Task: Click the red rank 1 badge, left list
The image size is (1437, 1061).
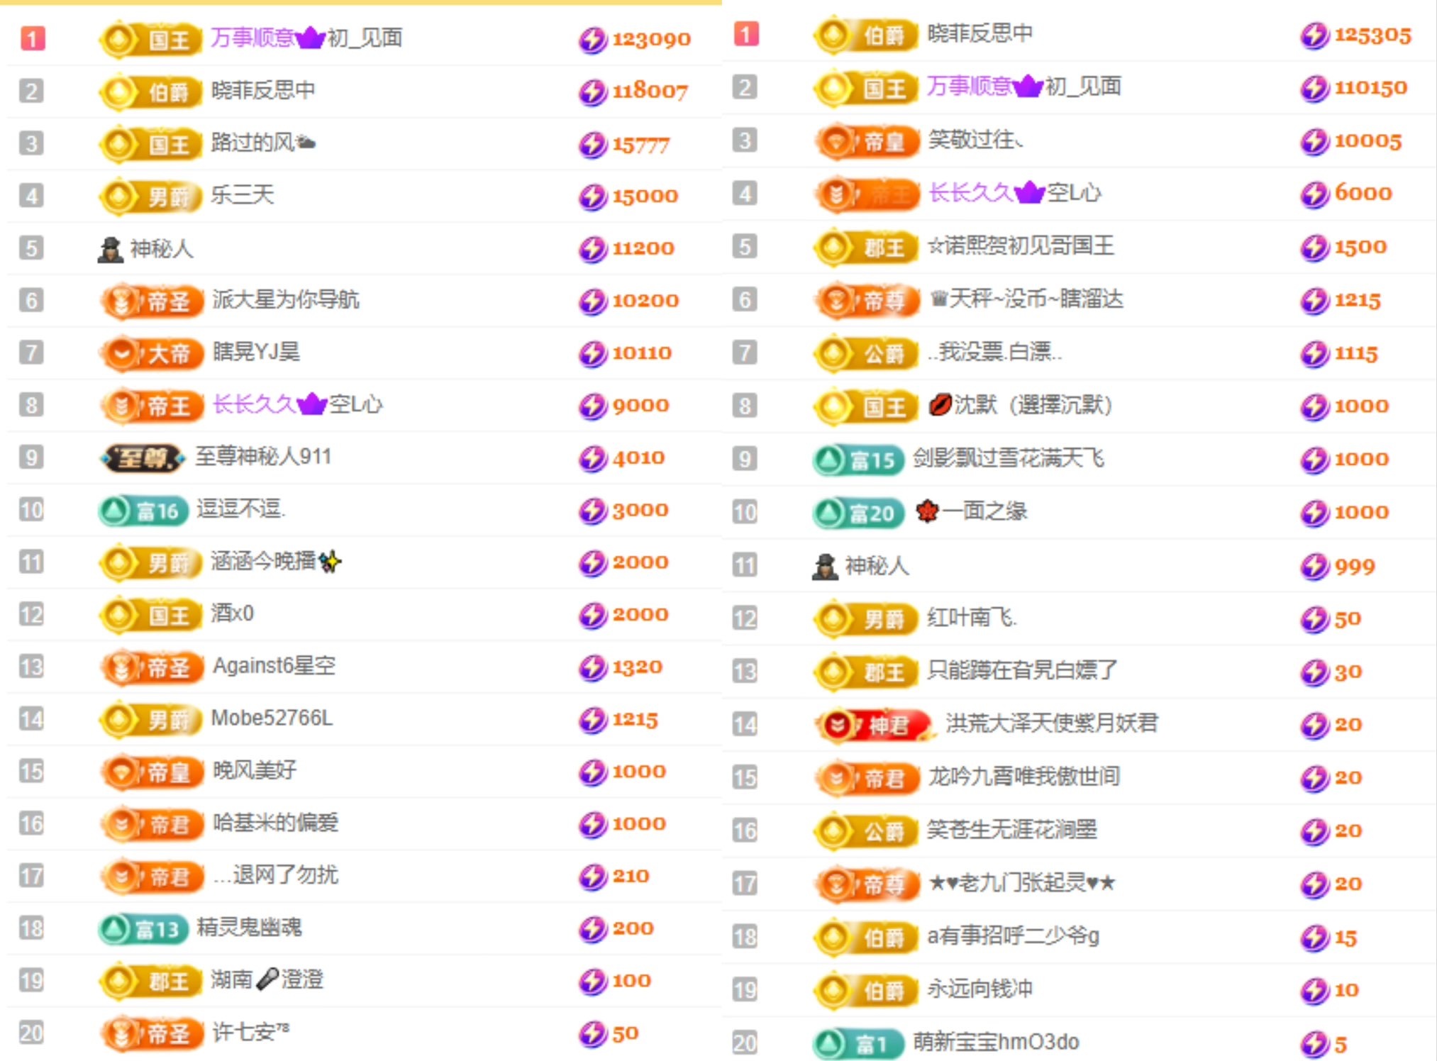Action: pyautogui.click(x=33, y=38)
